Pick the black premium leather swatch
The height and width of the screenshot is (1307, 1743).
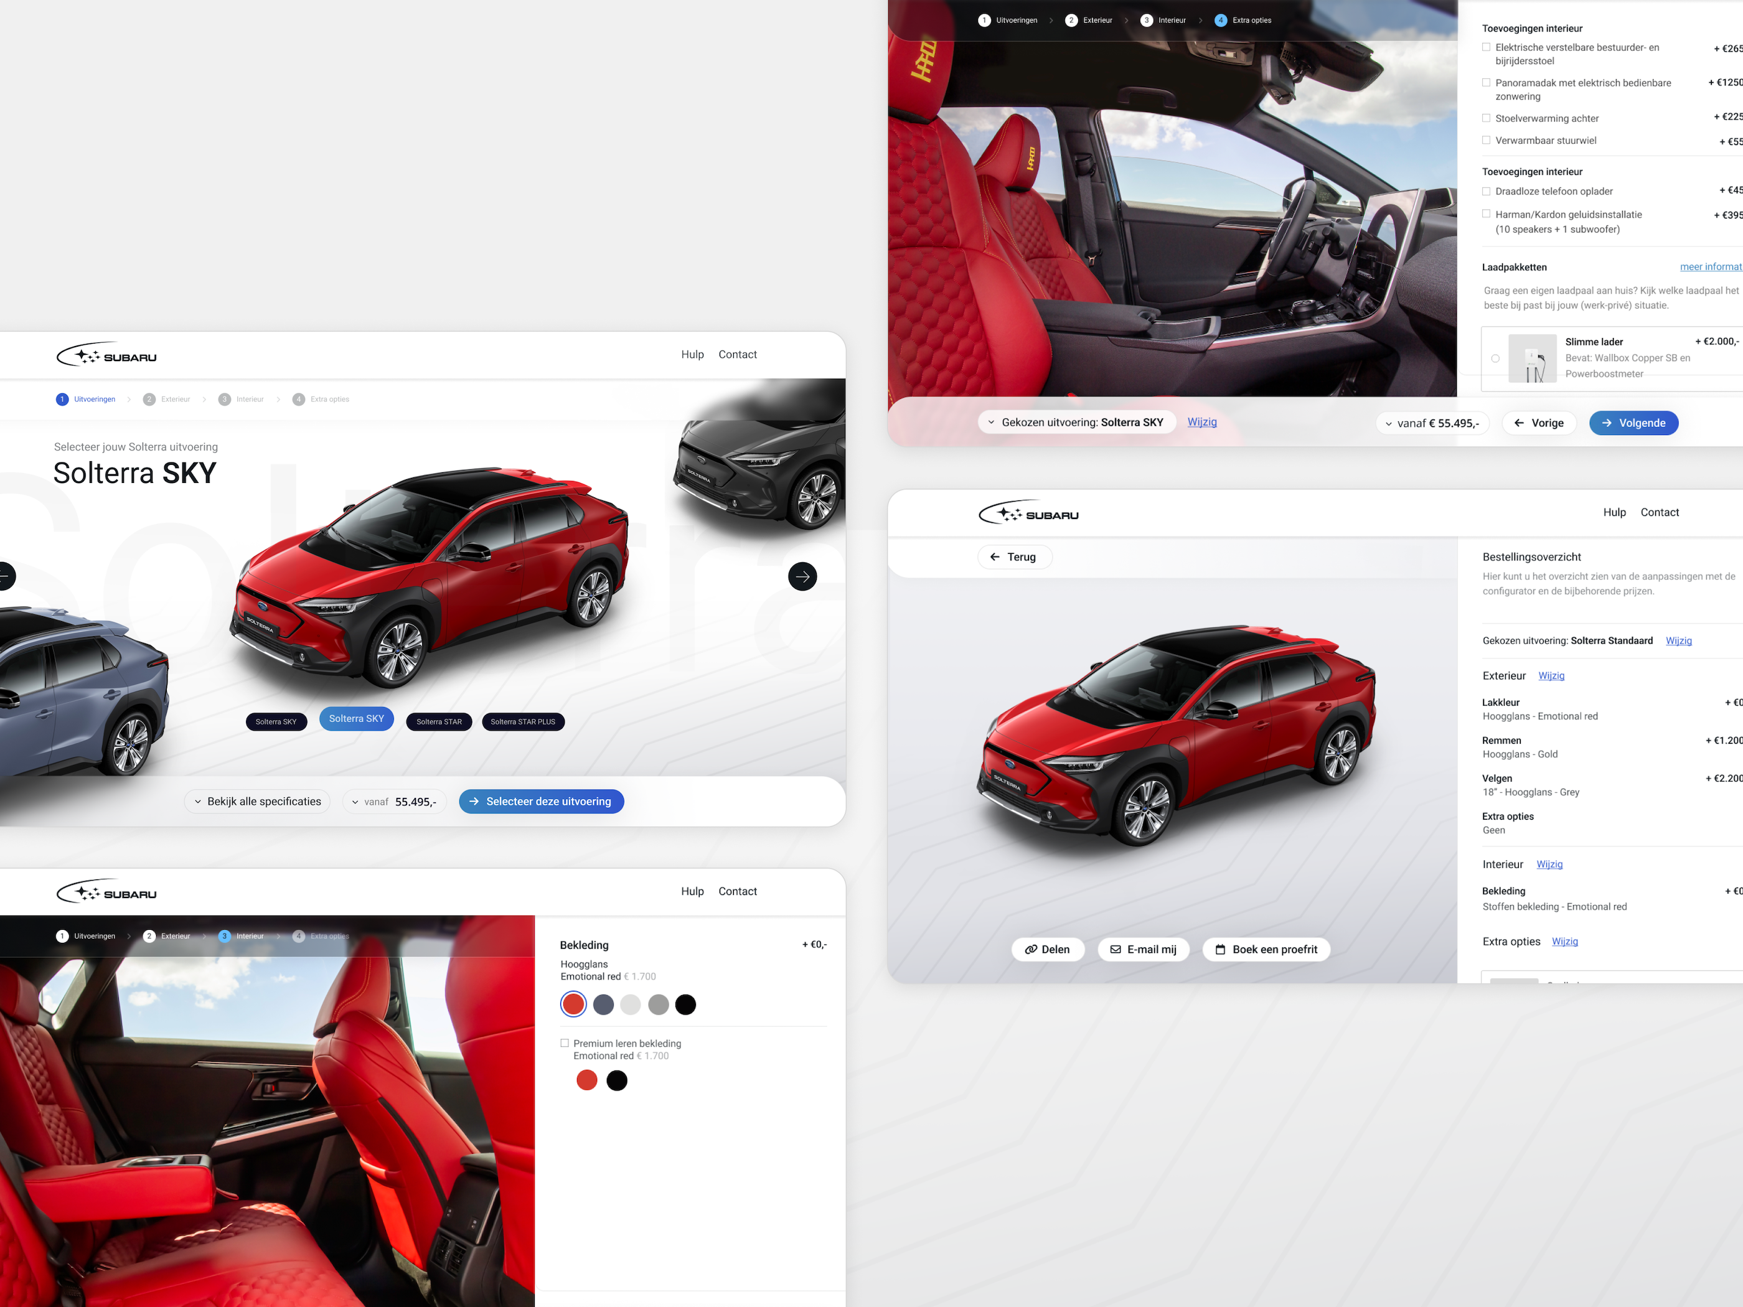tap(617, 1081)
